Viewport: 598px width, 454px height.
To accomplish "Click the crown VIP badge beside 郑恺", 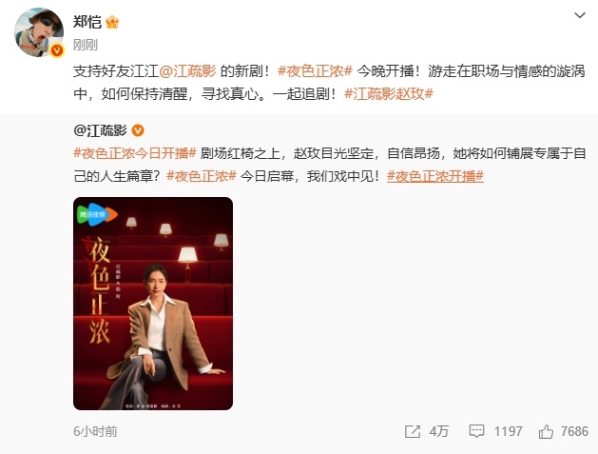I will (x=112, y=22).
